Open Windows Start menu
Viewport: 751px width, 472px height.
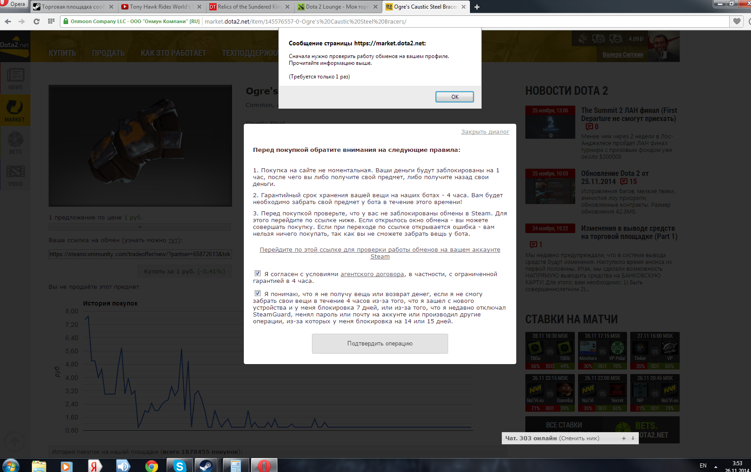click(x=11, y=466)
